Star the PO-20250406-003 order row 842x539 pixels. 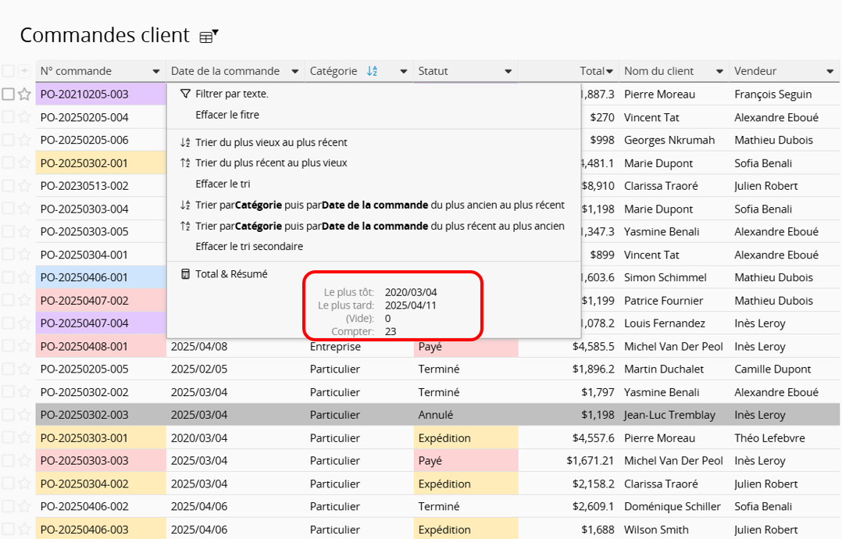coord(24,530)
